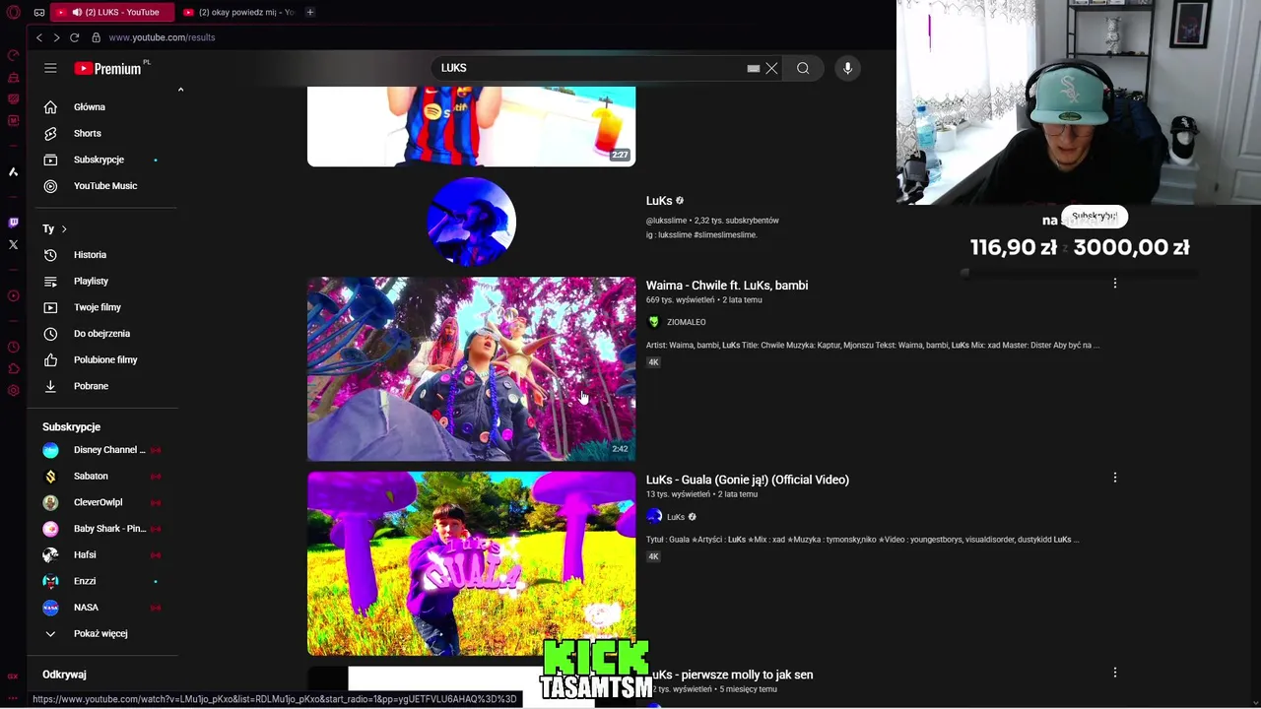Open title Waima - Chwile ft. LuKs, bambi
The width and height of the screenshot is (1261, 709).
point(727,286)
